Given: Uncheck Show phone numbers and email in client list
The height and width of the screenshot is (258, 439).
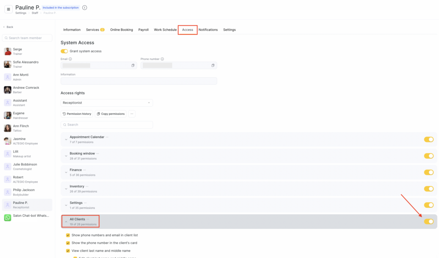Looking at the screenshot, I should tap(68, 235).
